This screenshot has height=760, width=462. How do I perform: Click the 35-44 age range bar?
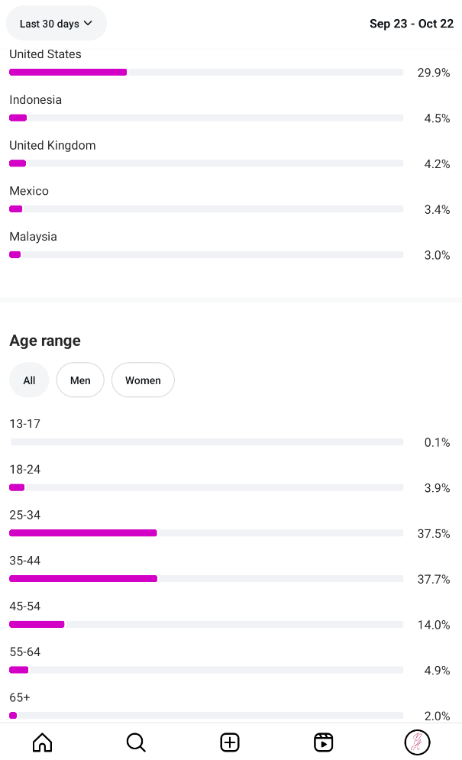(x=205, y=579)
